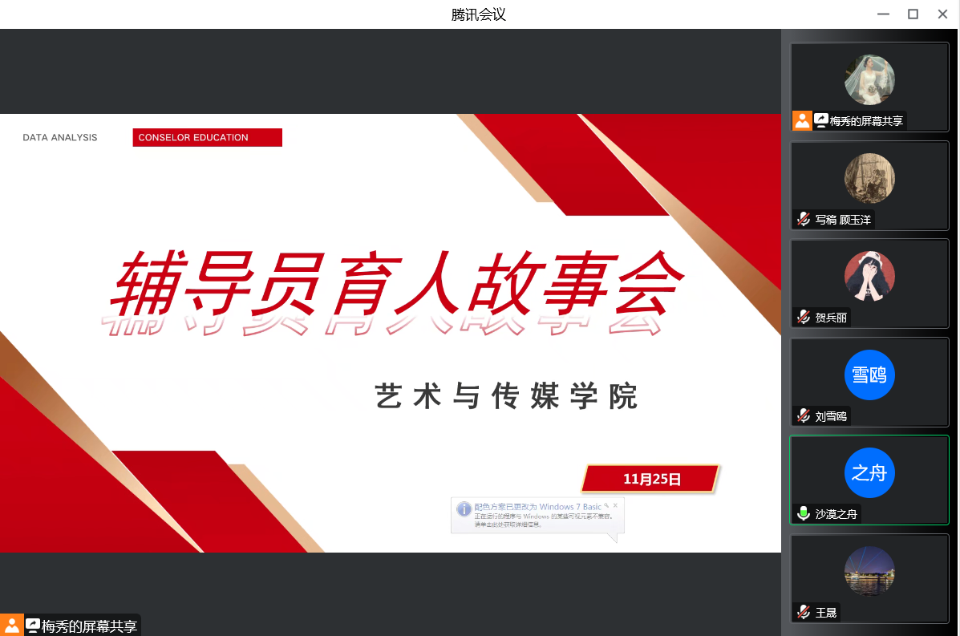Click the orange host icon in 梅秀's tile
The height and width of the screenshot is (636, 960).
[802, 121]
